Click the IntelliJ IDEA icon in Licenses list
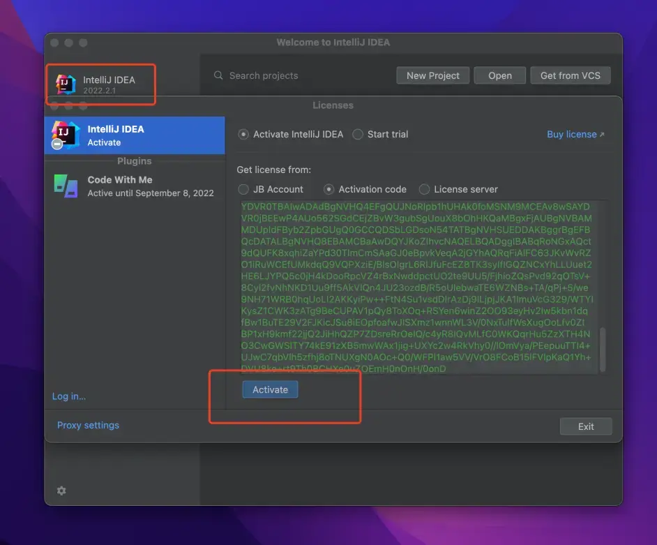The width and height of the screenshot is (657, 545). pyautogui.click(x=66, y=135)
